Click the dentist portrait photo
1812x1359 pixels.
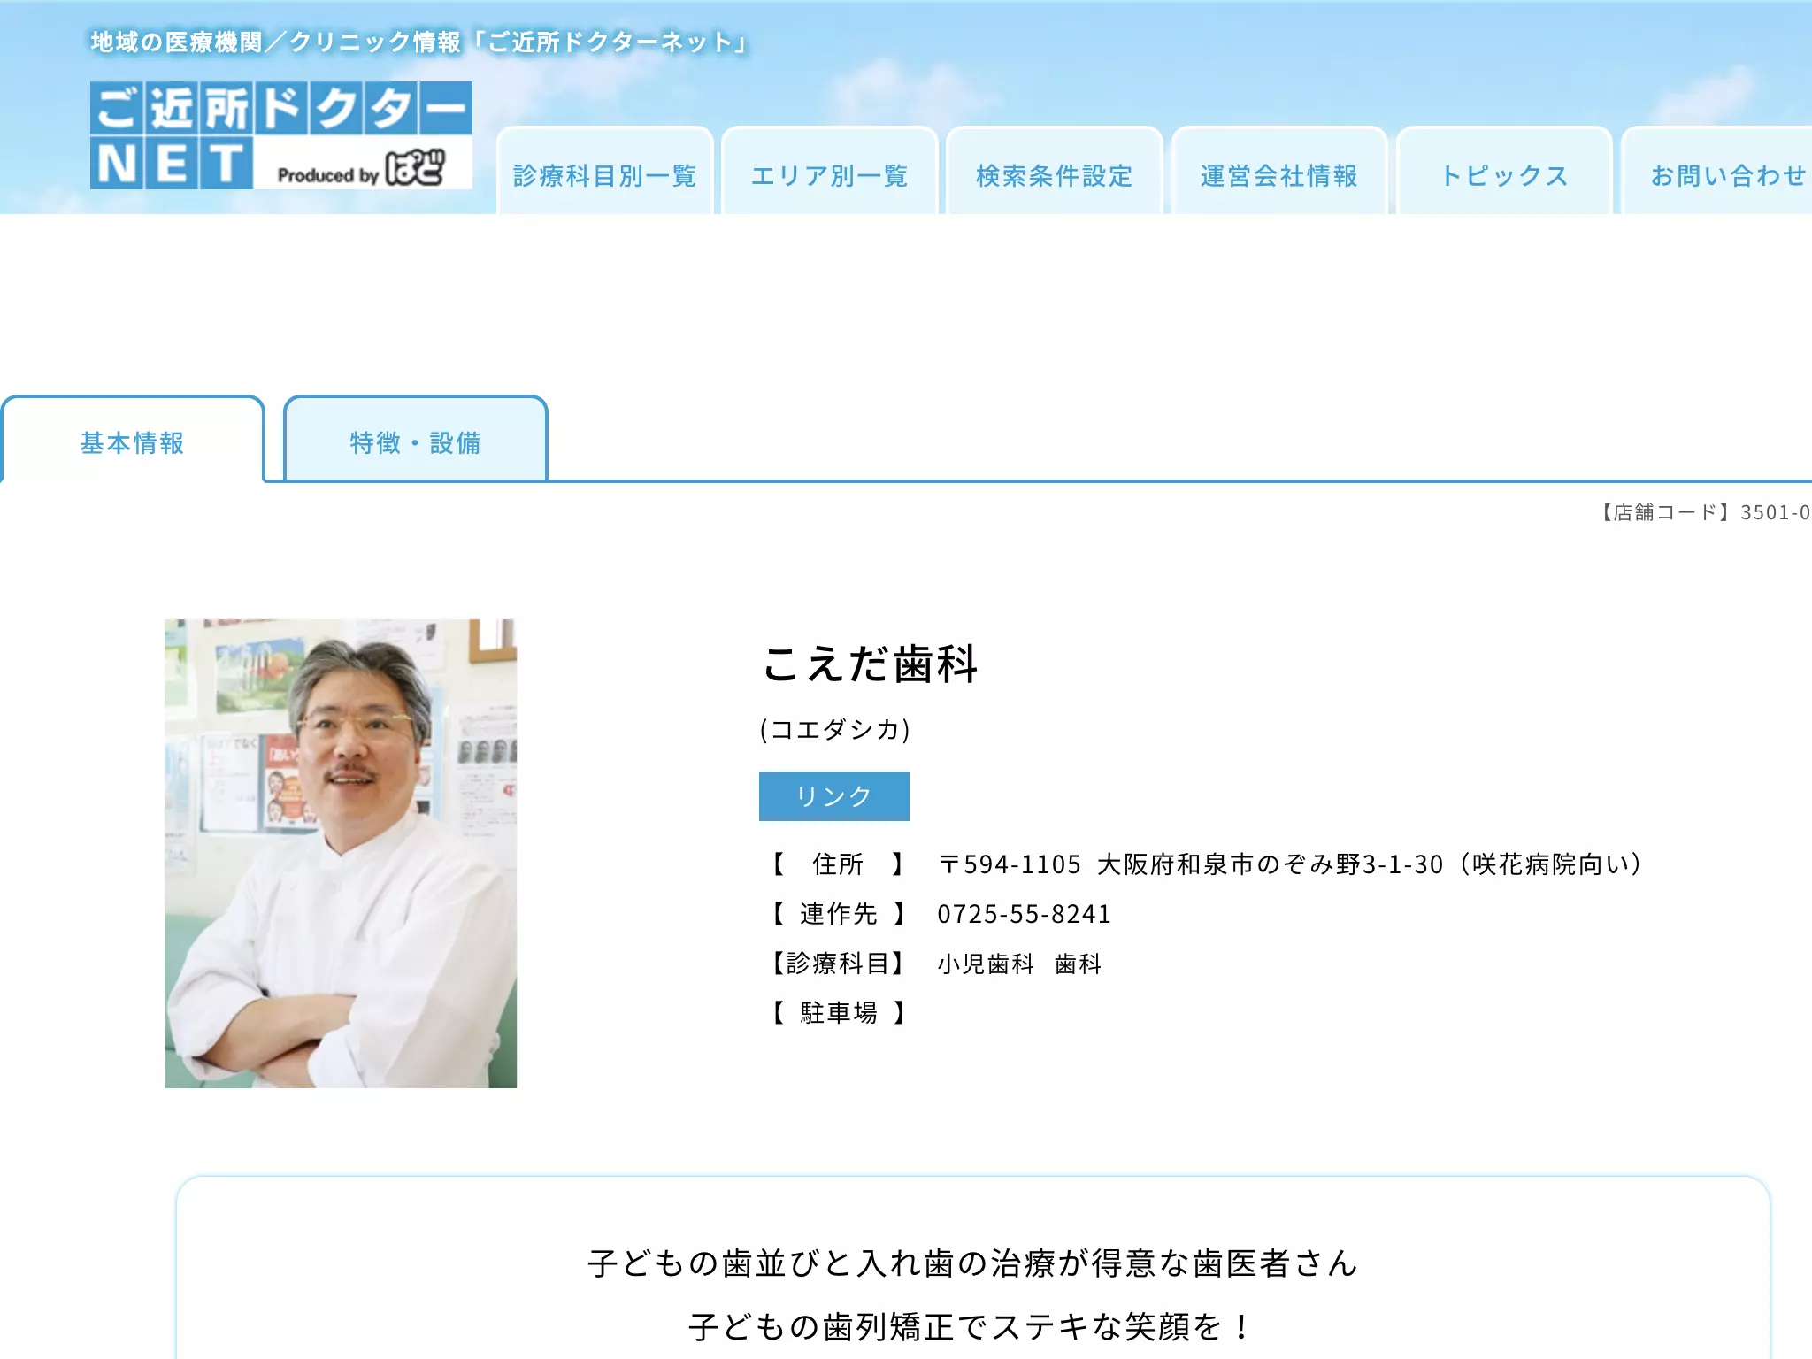(x=341, y=854)
